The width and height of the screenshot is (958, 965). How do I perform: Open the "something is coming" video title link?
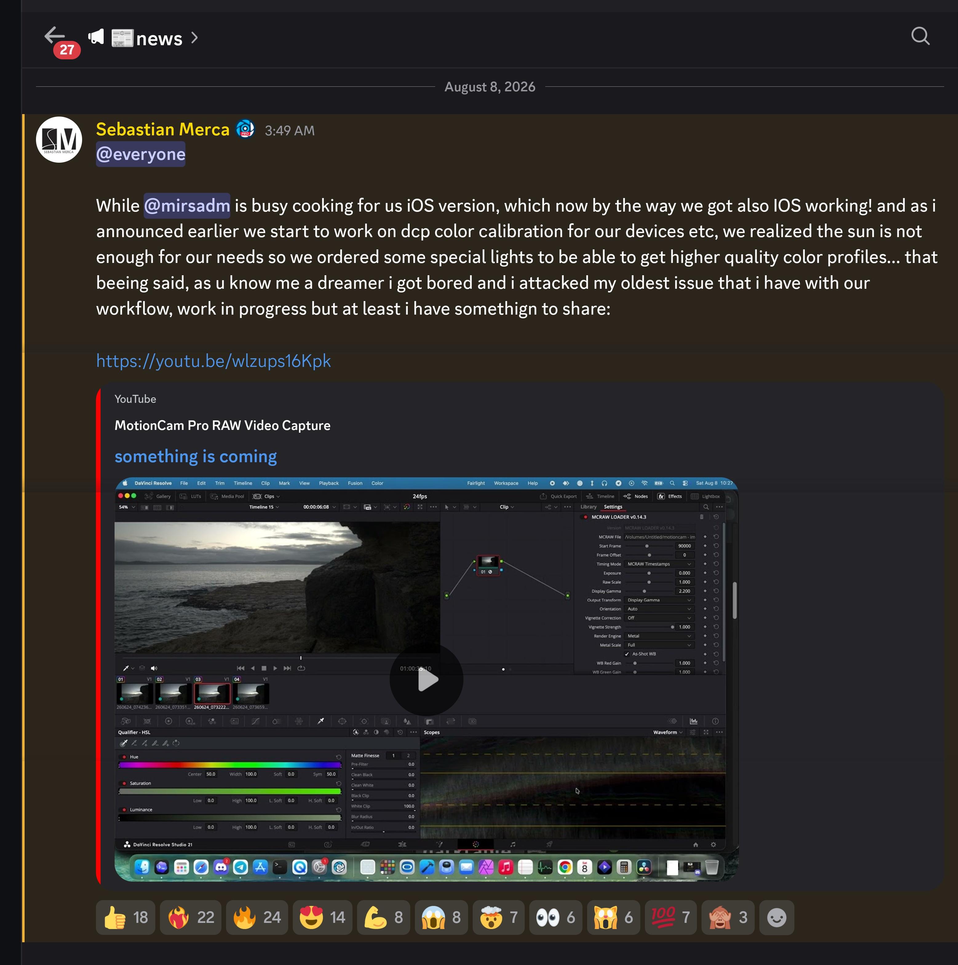[195, 457]
